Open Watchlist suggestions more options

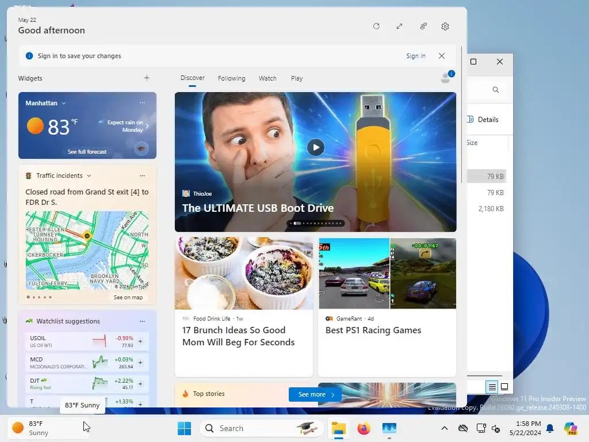(142, 321)
